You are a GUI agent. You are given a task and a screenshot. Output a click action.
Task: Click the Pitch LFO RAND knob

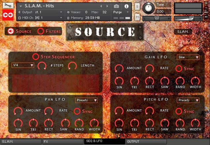click(180, 123)
